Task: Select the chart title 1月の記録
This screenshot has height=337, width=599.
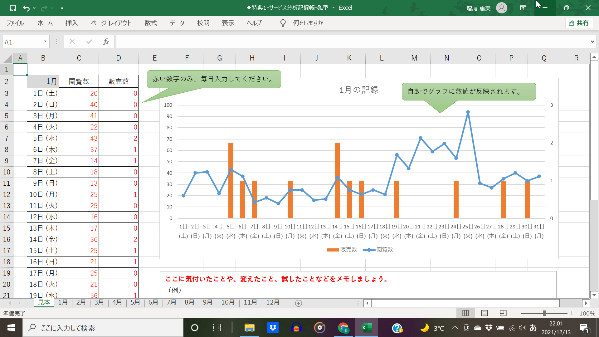Action: (359, 90)
